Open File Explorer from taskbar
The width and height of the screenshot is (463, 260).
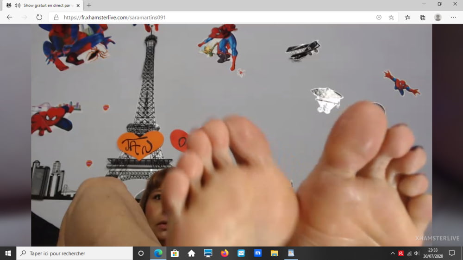[x=274, y=253]
